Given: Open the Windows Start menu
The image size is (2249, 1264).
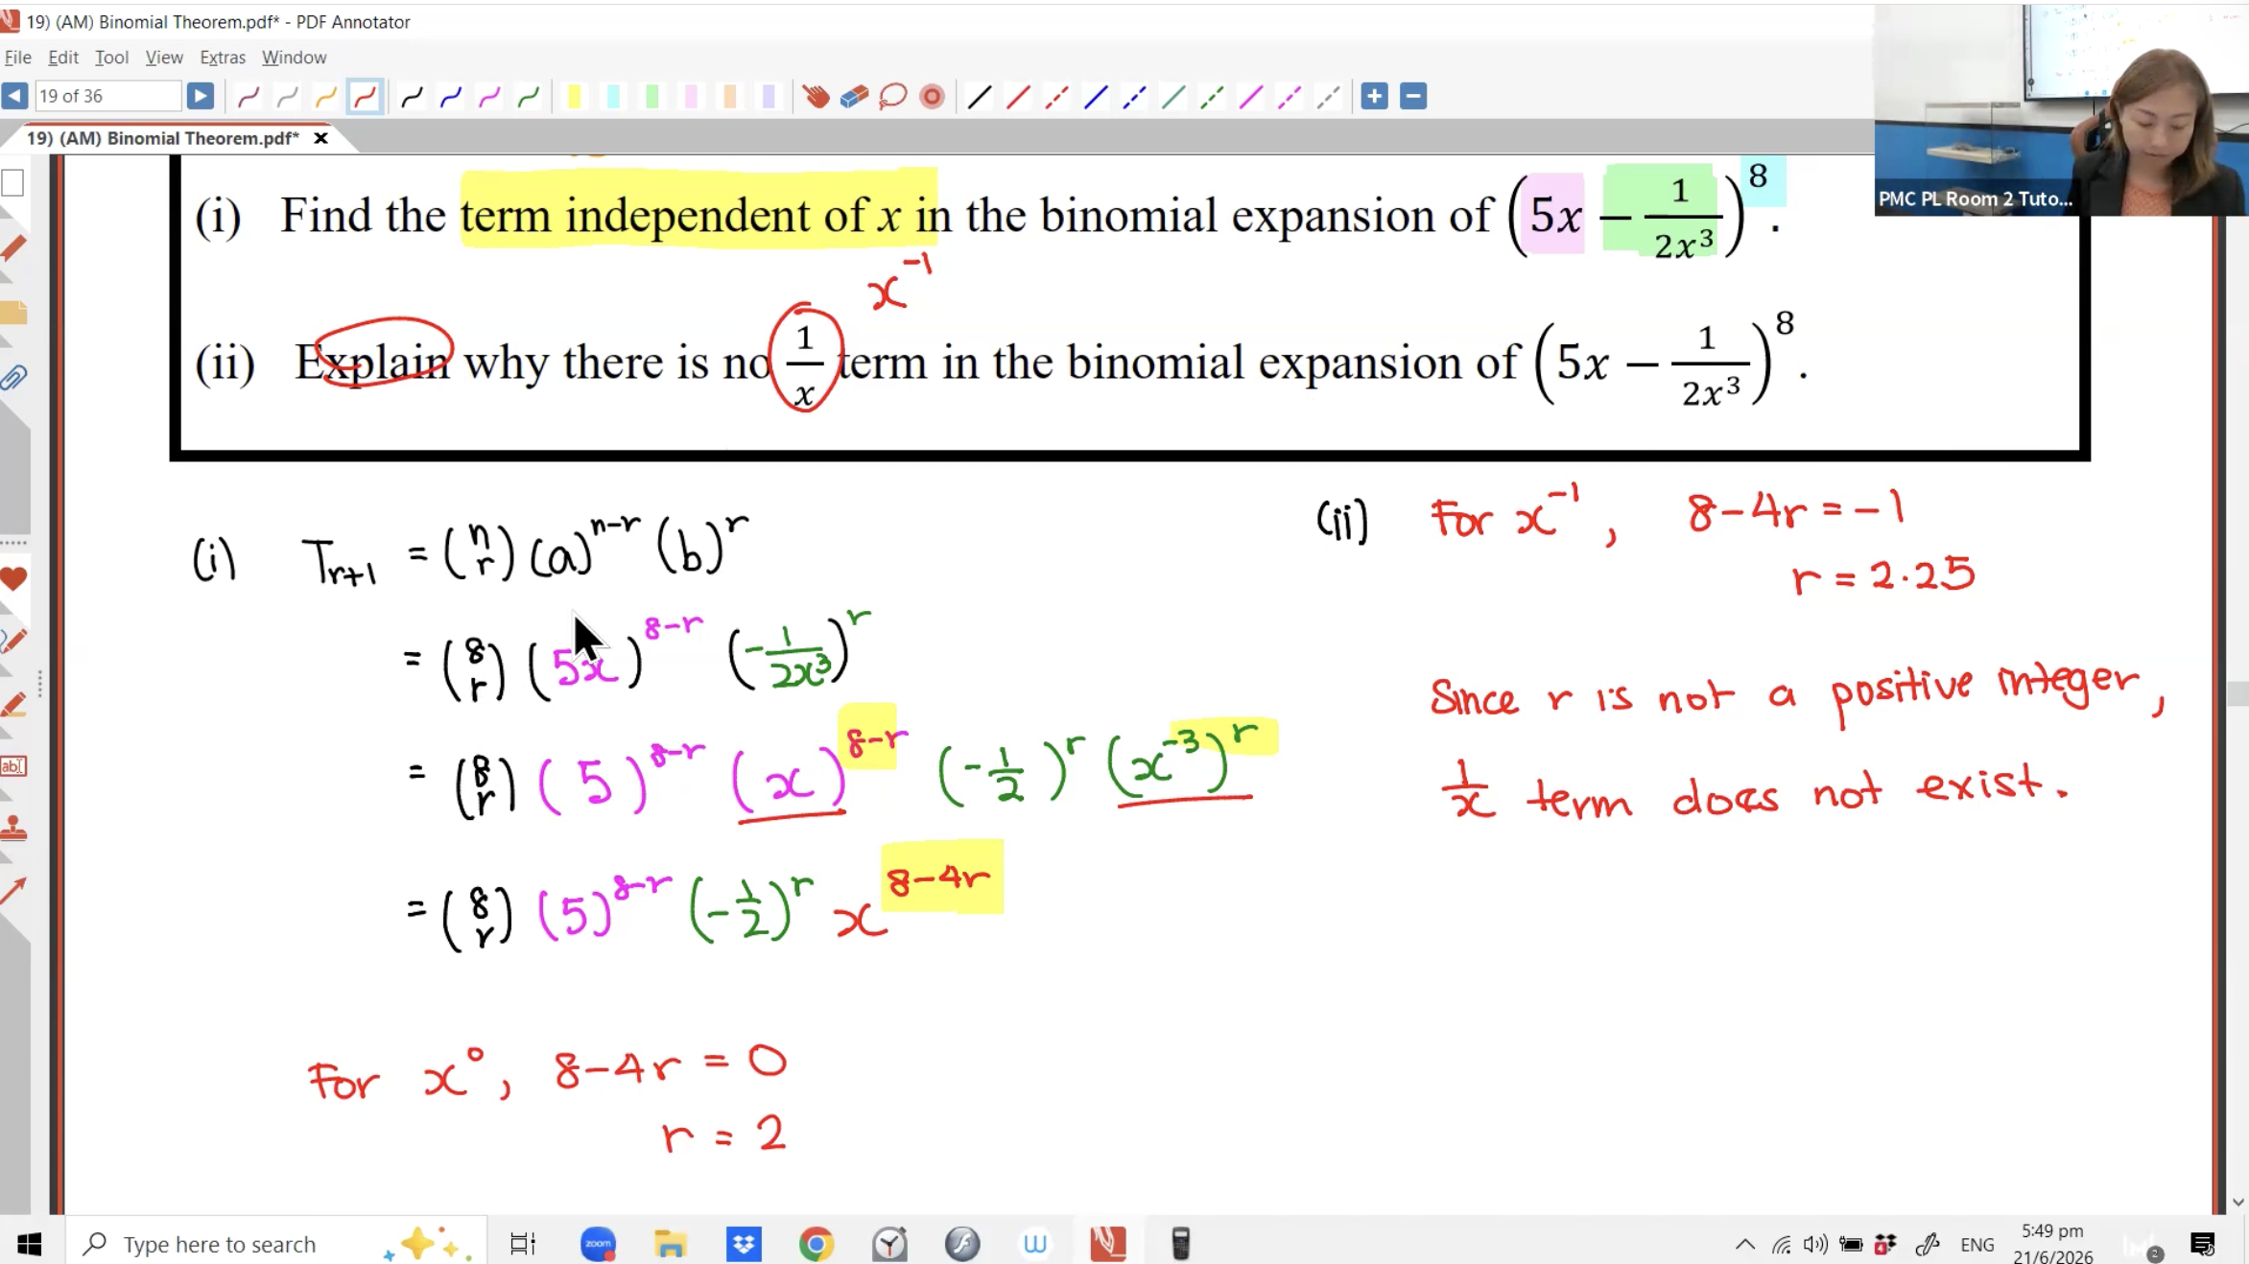Looking at the screenshot, I should pyautogui.click(x=30, y=1244).
